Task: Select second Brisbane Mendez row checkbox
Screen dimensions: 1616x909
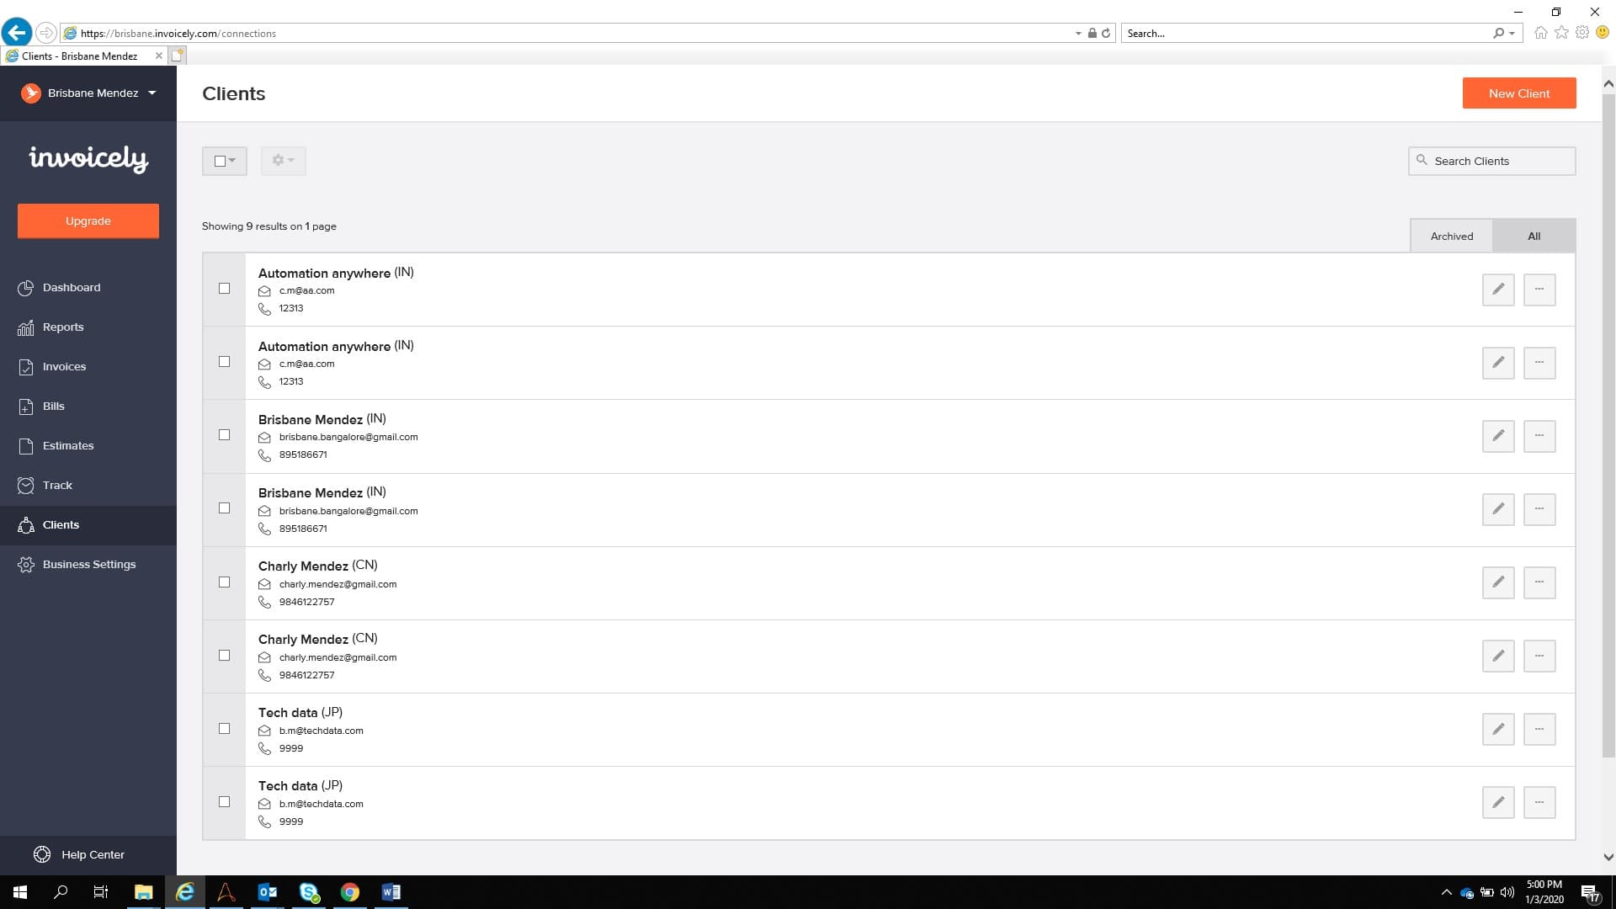Action: (x=224, y=508)
